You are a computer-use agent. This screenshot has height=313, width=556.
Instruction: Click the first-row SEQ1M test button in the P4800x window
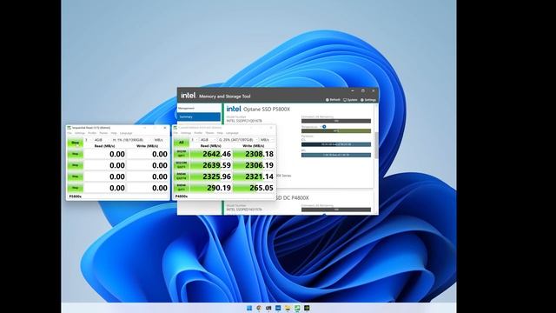click(x=182, y=154)
